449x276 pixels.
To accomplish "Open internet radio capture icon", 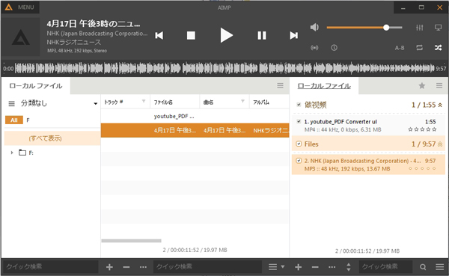I will [314, 48].
